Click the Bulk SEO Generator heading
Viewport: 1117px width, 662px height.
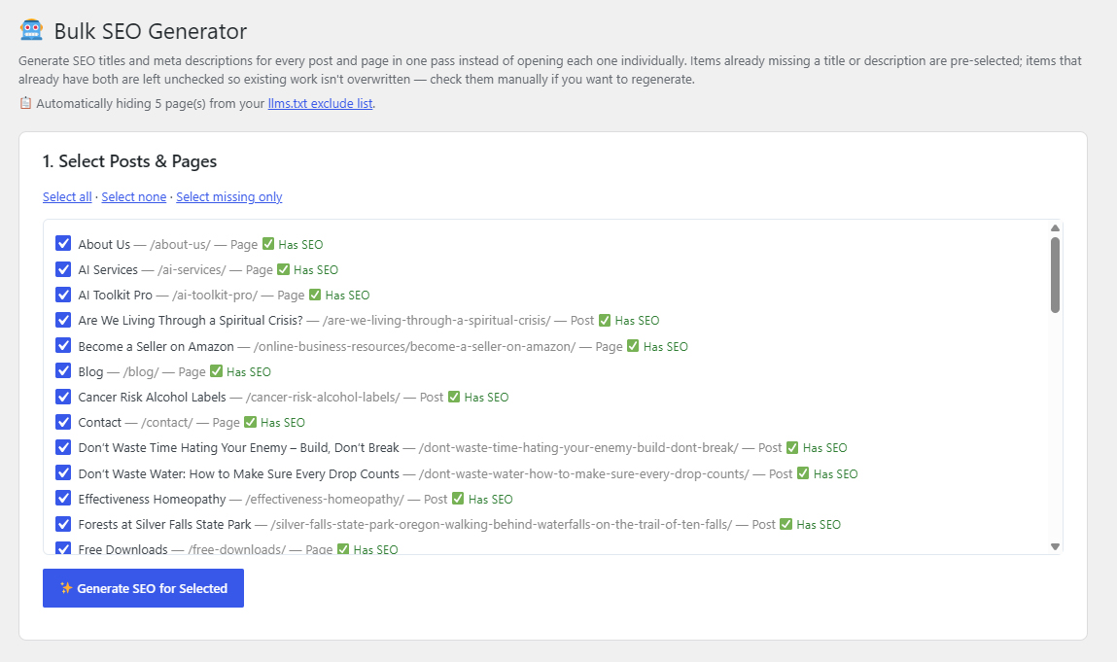pos(151,31)
